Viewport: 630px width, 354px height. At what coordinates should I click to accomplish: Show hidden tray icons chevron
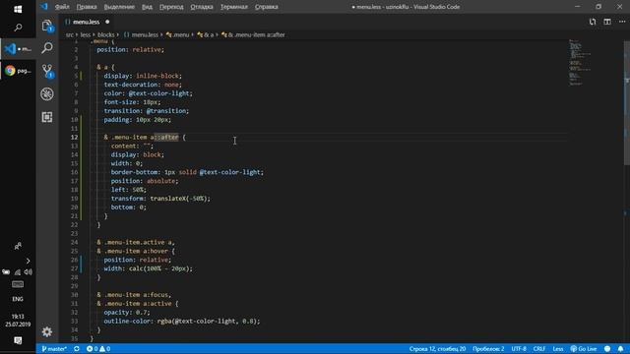pos(28,261)
